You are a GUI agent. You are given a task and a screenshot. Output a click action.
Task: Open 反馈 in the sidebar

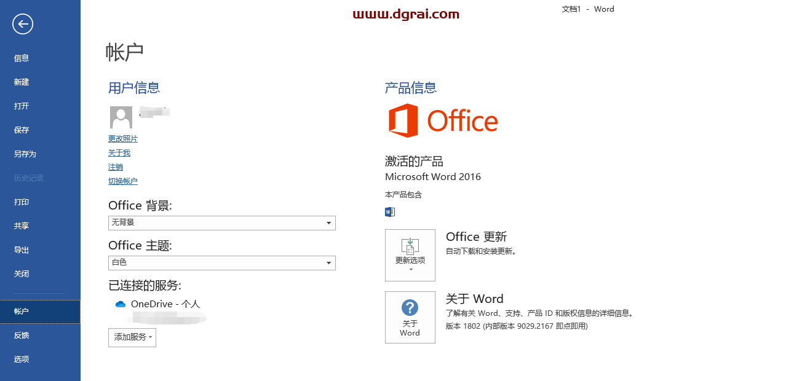pos(40,336)
